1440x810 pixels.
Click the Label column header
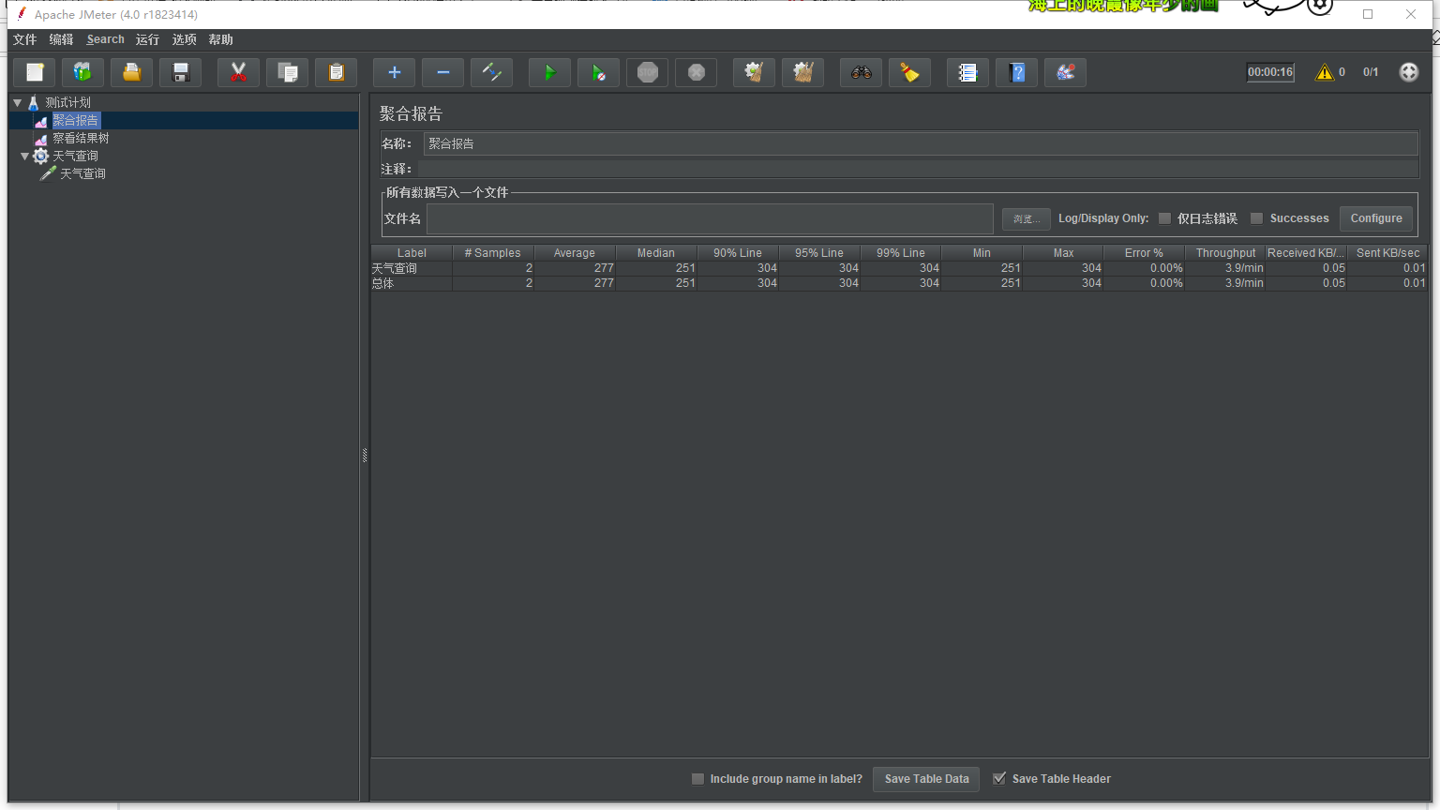click(x=412, y=253)
